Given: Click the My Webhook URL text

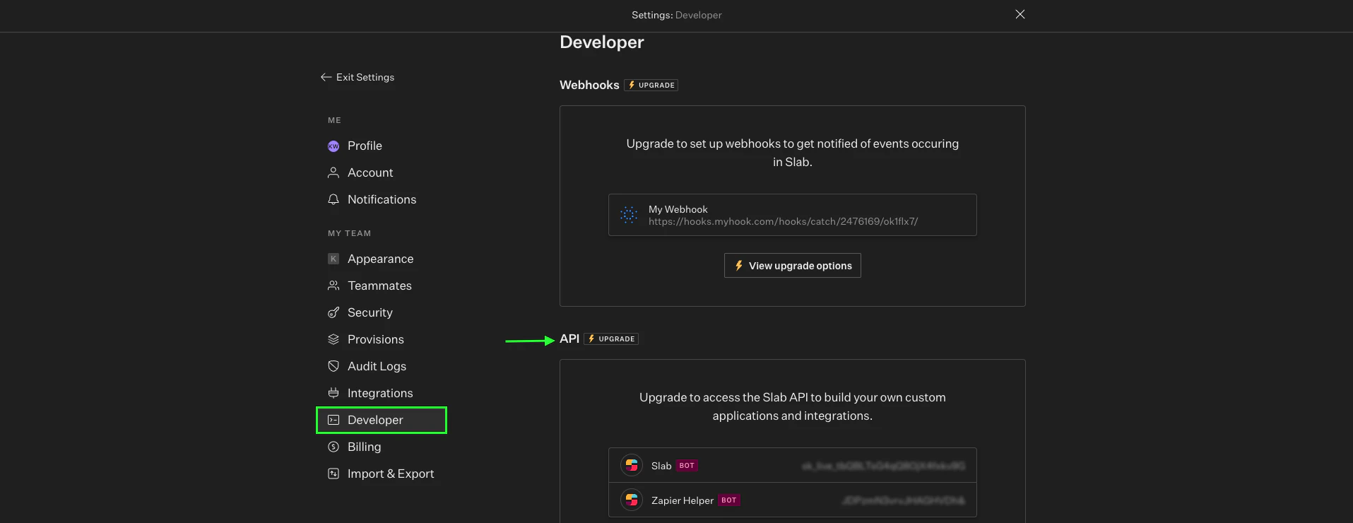Looking at the screenshot, I should point(784,221).
